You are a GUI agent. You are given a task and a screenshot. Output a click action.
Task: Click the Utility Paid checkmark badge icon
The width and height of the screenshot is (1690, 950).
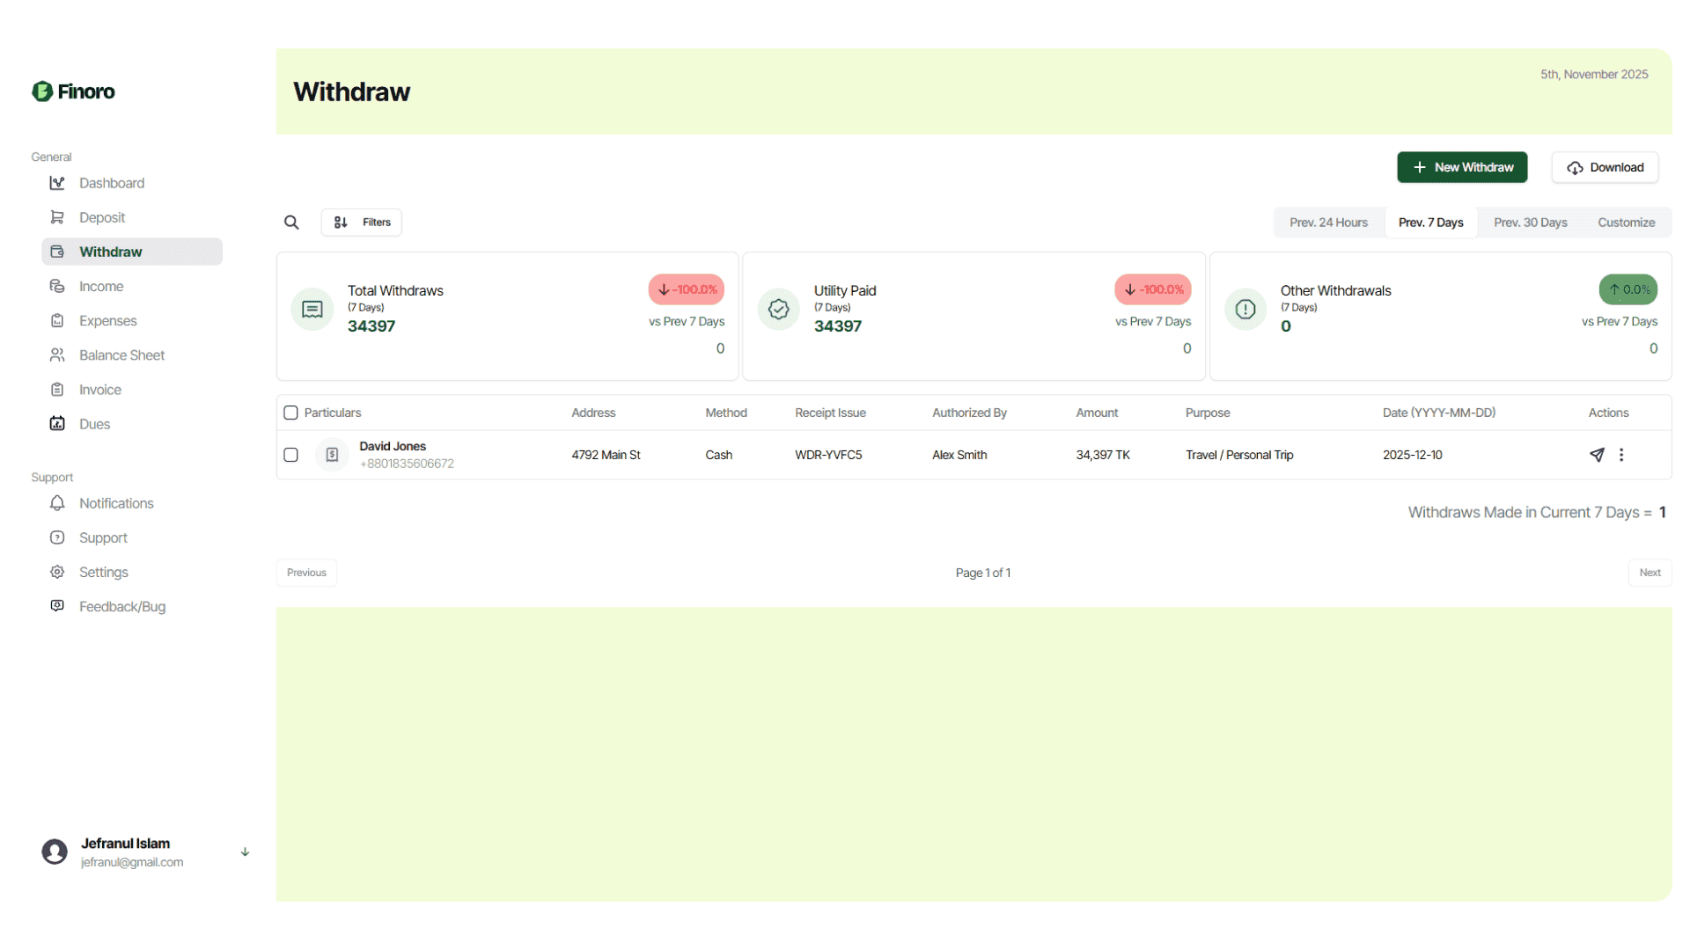tap(779, 310)
